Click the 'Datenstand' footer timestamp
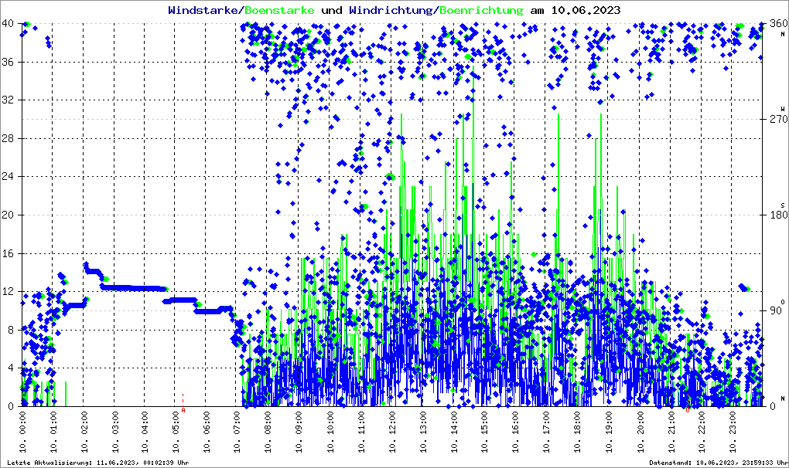Screen dimensions: 789x468 [x=719, y=463]
